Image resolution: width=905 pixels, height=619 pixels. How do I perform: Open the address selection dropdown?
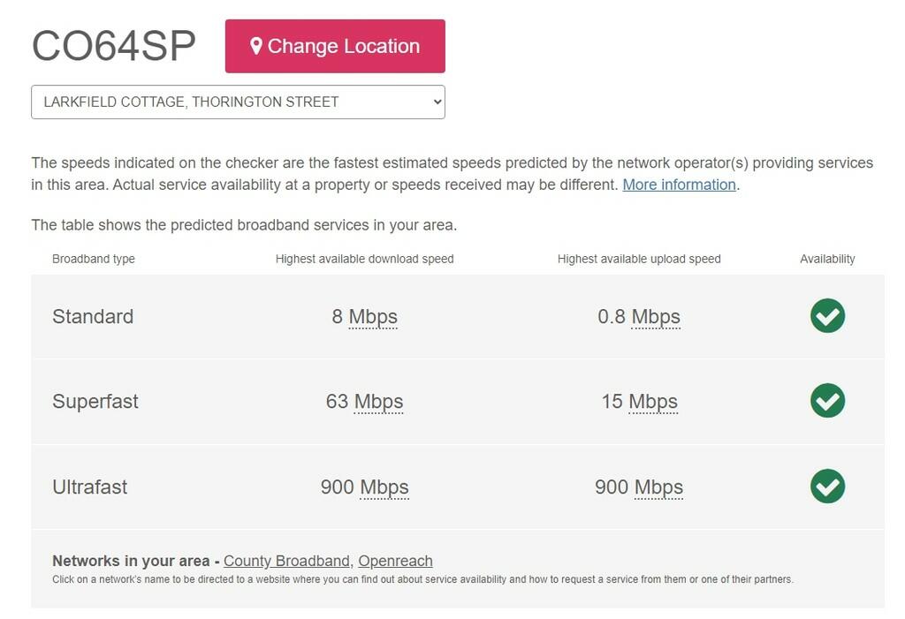238,102
